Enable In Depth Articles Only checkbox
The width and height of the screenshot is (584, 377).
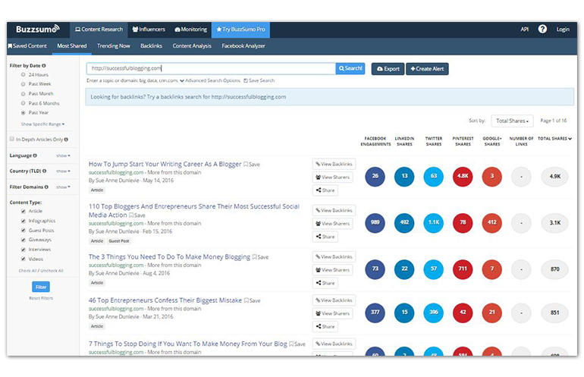12,139
